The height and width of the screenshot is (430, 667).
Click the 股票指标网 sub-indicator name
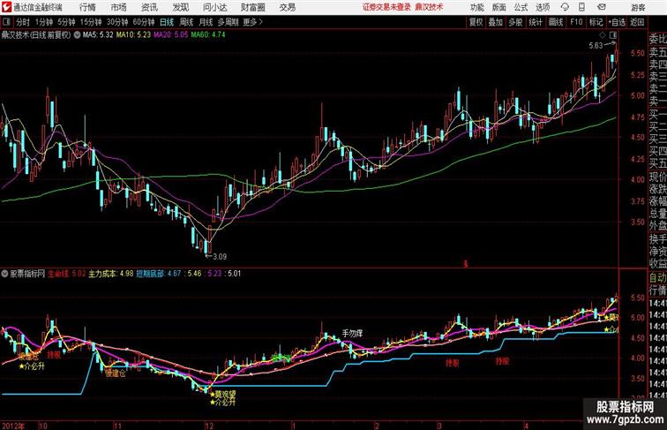[27, 274]
